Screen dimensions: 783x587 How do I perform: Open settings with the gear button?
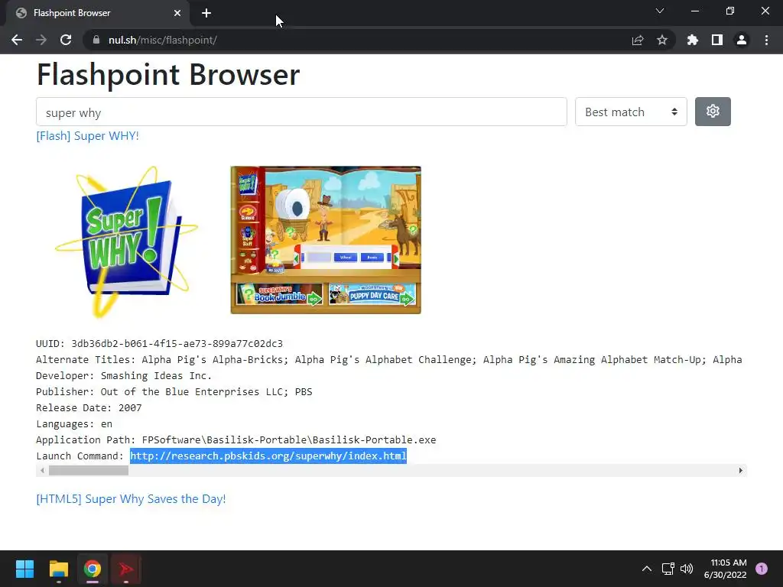coord(713,112)
